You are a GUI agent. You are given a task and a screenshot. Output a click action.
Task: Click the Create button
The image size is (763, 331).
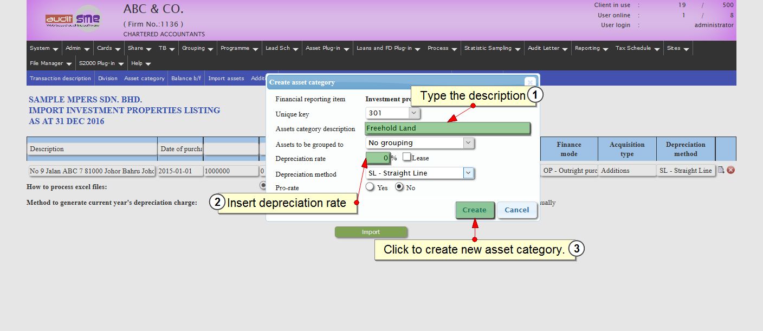474,210
